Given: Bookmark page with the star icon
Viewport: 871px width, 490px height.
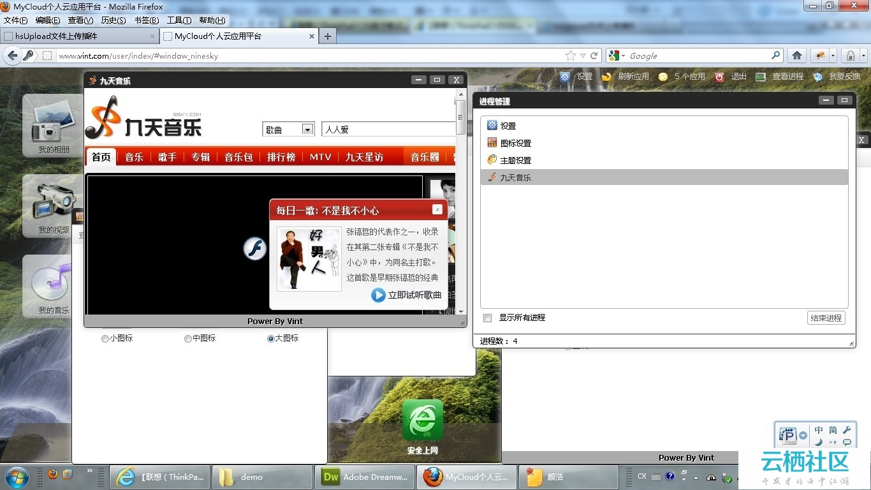Looking at the screenshot, I should 570,56.
